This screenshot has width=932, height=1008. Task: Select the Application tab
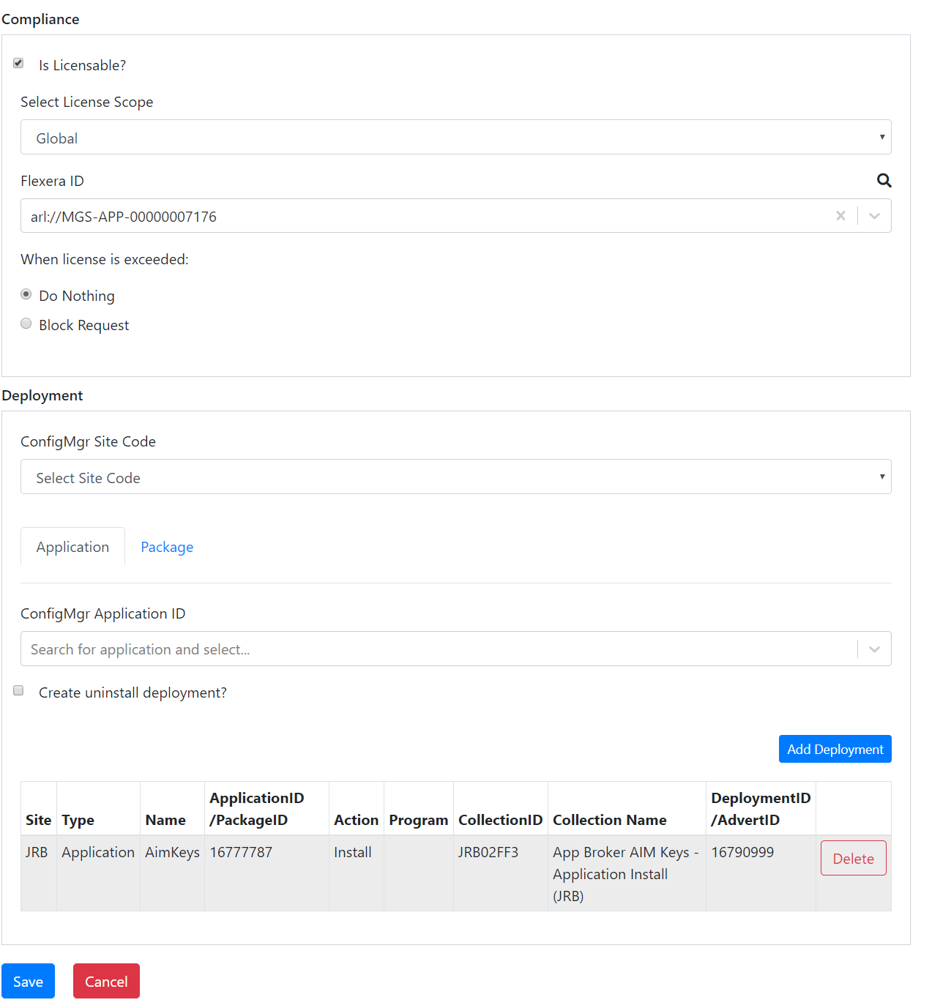(72, 547)
